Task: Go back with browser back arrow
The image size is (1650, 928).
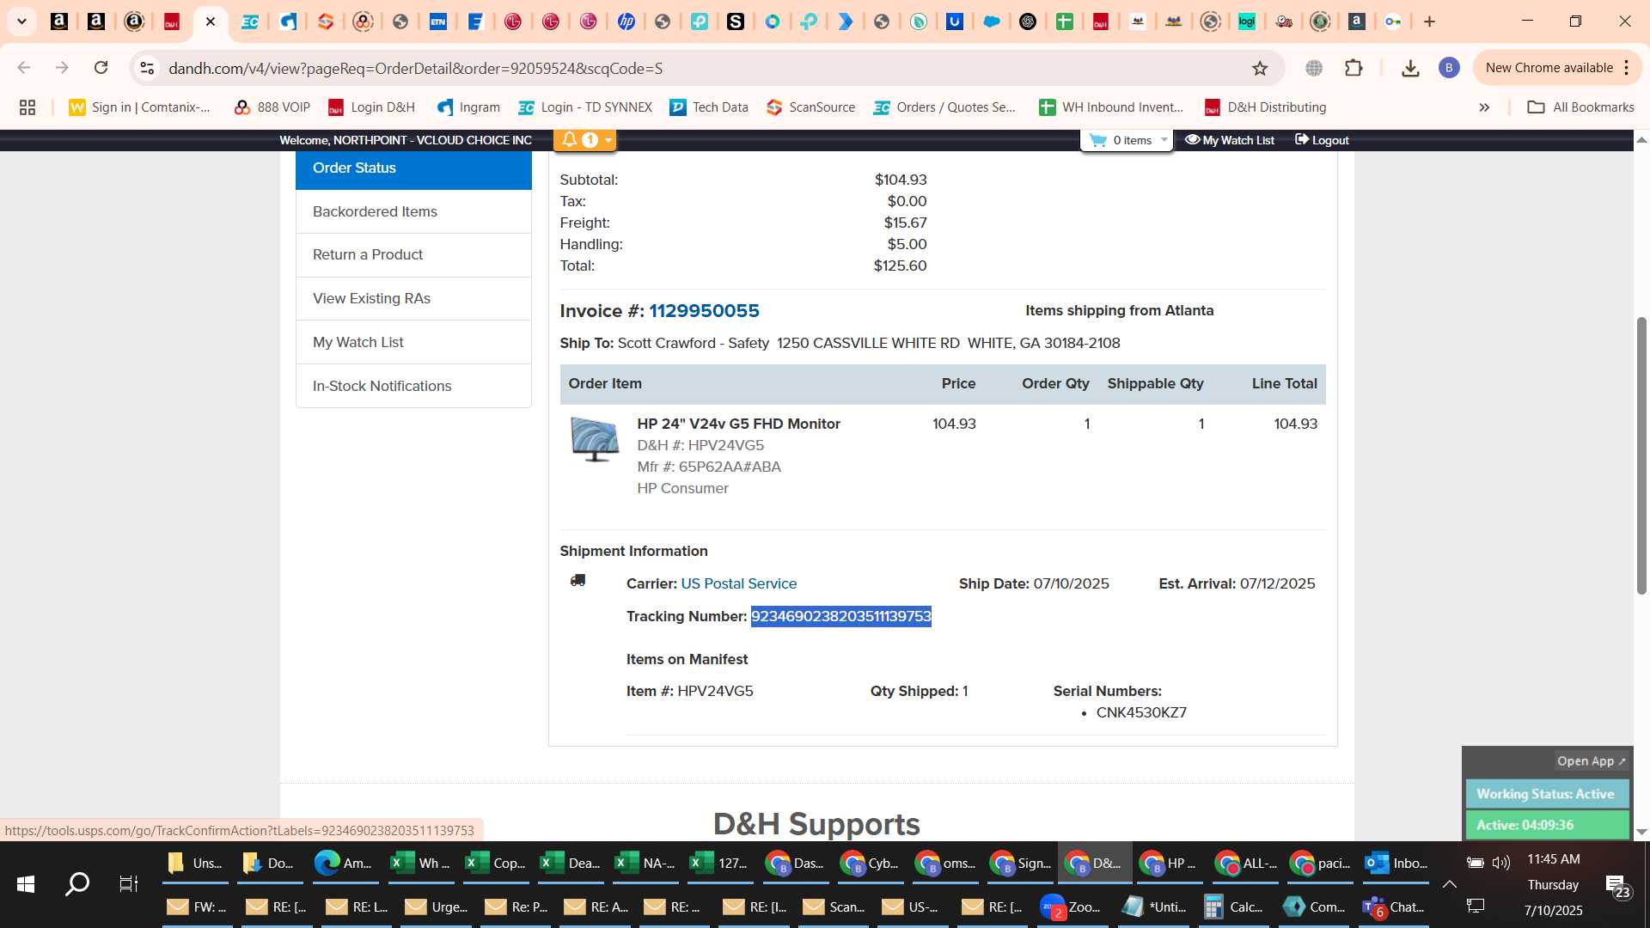Action: click(x=24, y=68)
